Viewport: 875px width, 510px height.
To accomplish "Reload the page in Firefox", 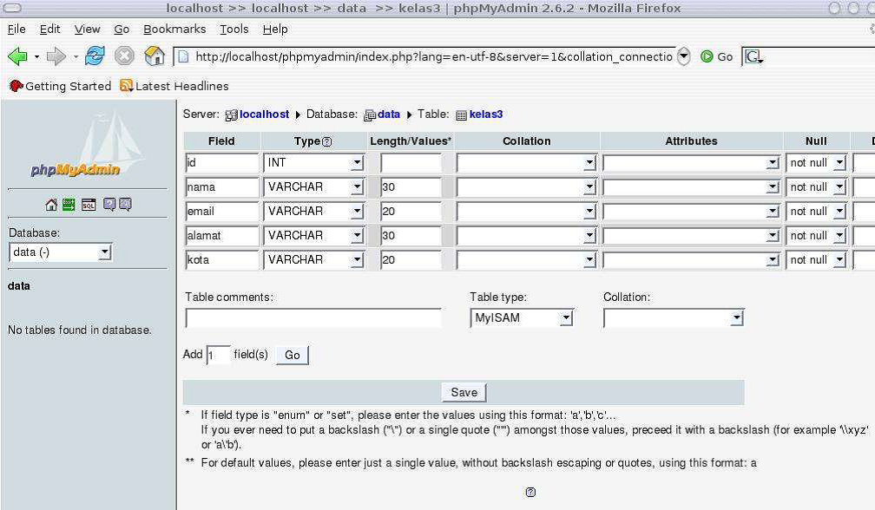I will click(x=94, y=56).
